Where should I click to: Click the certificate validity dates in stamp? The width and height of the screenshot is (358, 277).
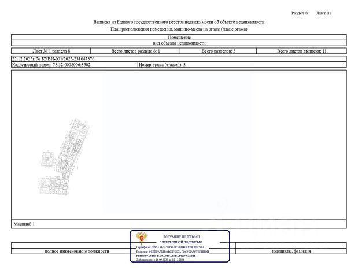(160, 260)
